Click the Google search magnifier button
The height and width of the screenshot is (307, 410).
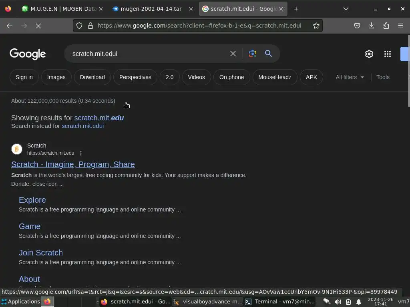268,54
